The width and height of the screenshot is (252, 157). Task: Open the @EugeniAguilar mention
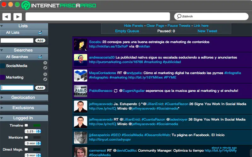[x=132, y=91]
